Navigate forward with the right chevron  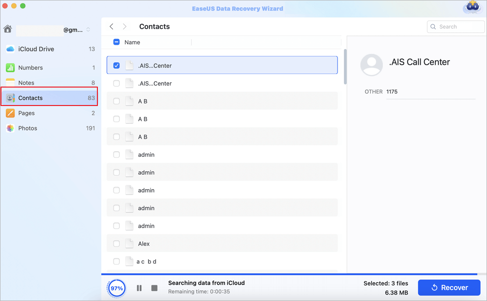(125, 27)
